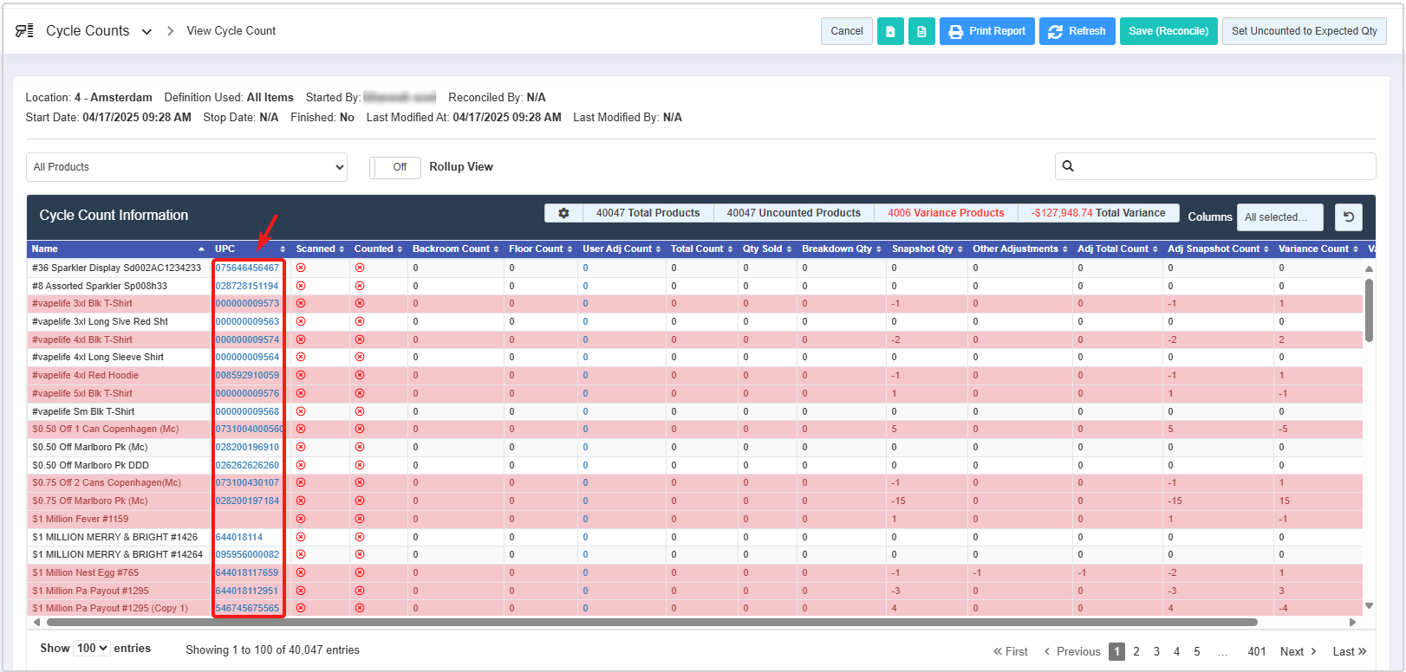1406x672 pixels.
Task: Click Counted icon for $1 MILLION MERRY & BRIGHT #1426
Action: coord(360,537)
